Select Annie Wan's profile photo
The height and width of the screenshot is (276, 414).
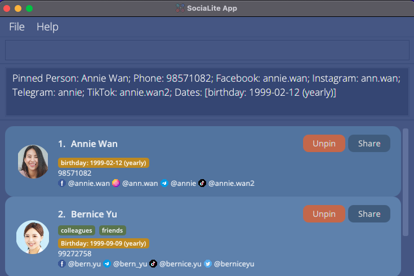(x=33, y=162)
